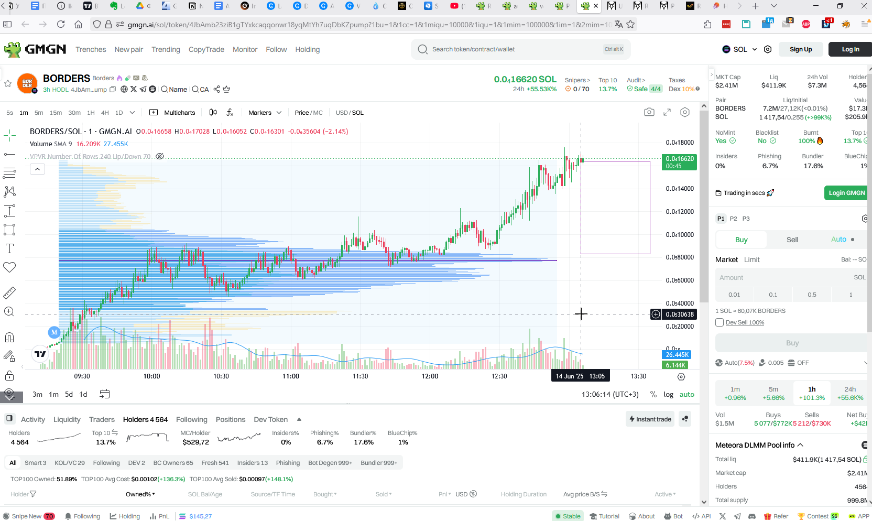The image size is (872, 521).
Task: Open the Markers dropdown
Action: pyautogui.click(x=265, y=113)
